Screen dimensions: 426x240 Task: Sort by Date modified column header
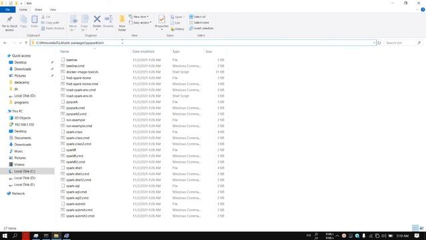point(143,51)
